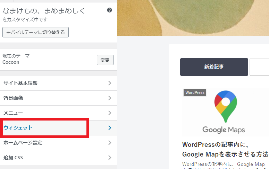269x169 pixels.
Task: Expand chevron on 背景画像 row
Action: pos(110,98)
